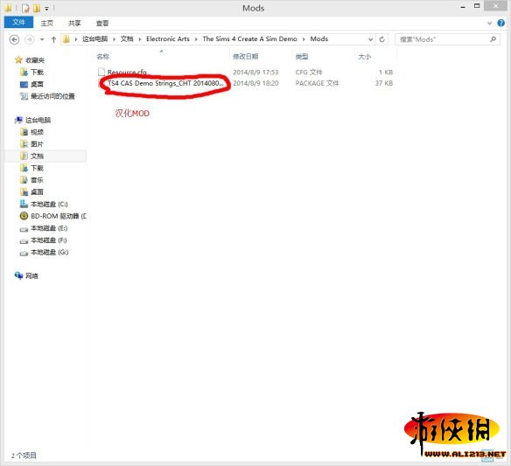
Task: Click the Search Mods input field
Action: click(444, 39)
